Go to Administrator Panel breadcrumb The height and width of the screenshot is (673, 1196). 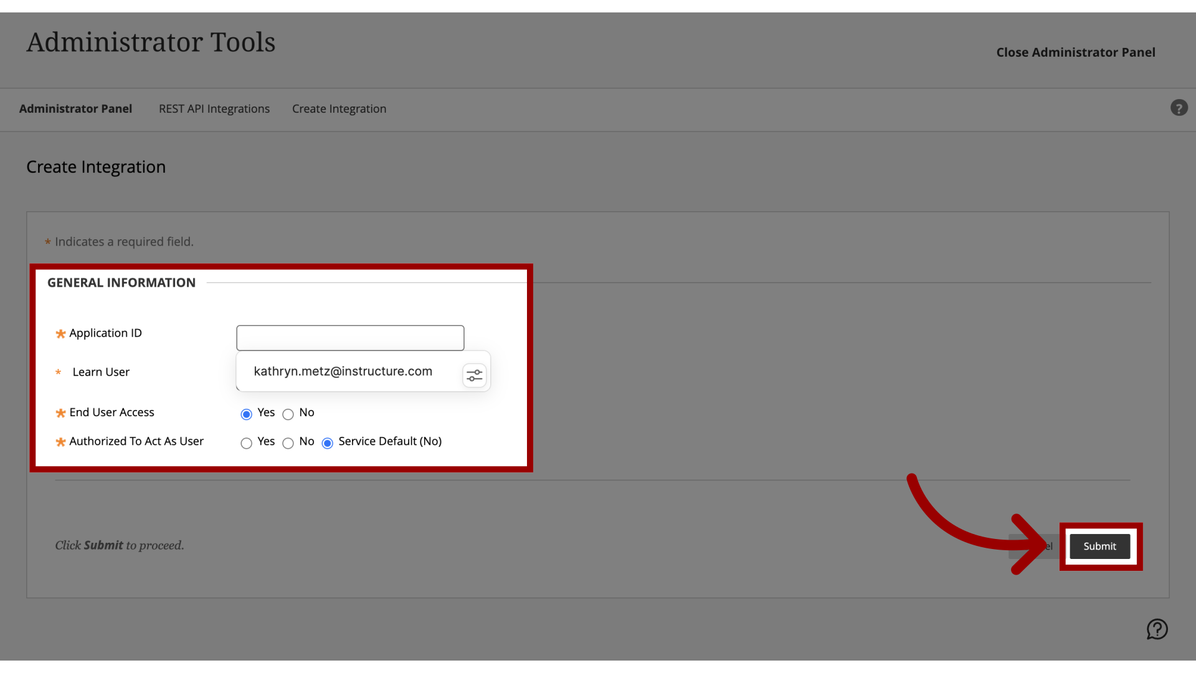coord(75,108)
